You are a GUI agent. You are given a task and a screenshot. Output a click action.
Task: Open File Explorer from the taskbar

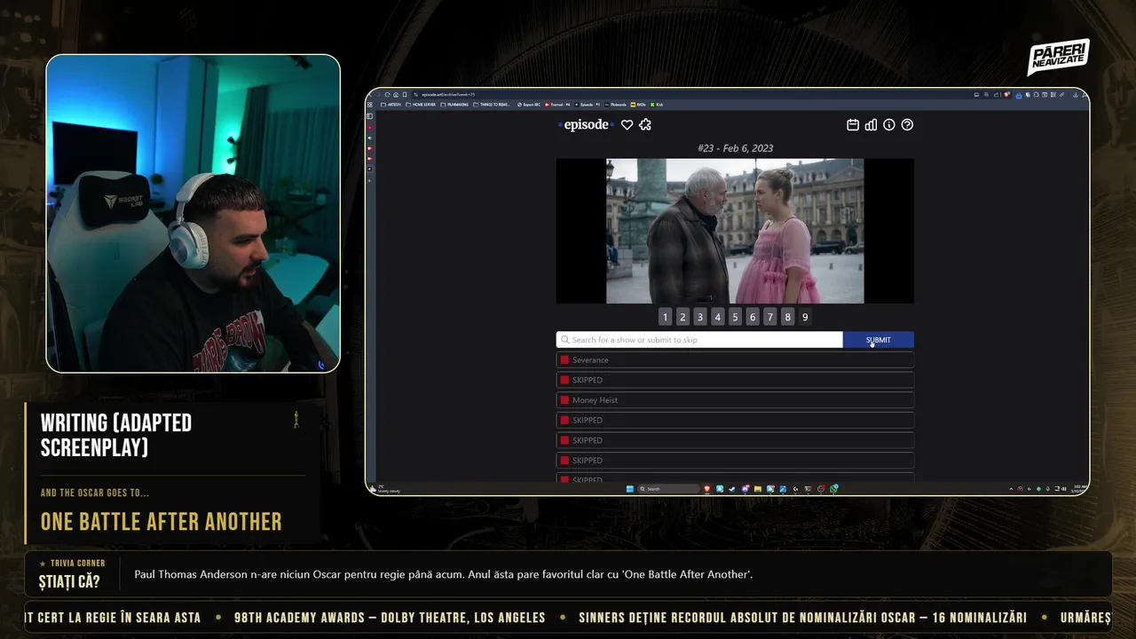pos(757,489)
